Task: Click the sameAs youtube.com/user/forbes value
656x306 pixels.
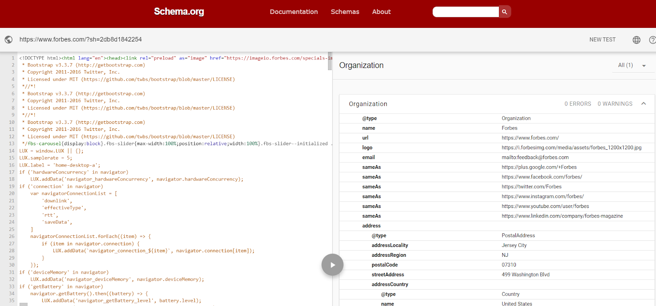Action: tap(545, 206)
